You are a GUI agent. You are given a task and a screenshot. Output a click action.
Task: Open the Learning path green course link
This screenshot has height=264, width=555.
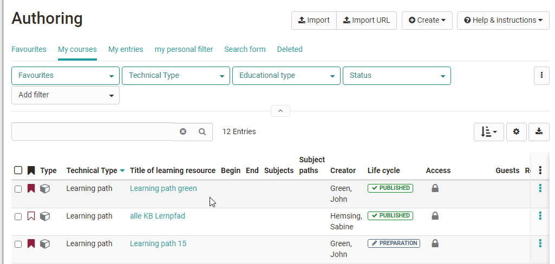(x=163, y=188)
